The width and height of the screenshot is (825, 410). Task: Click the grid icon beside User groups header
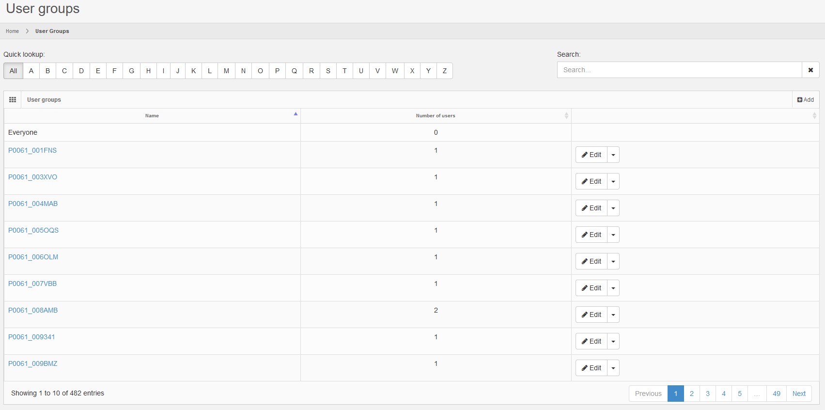tap(13, 100)
